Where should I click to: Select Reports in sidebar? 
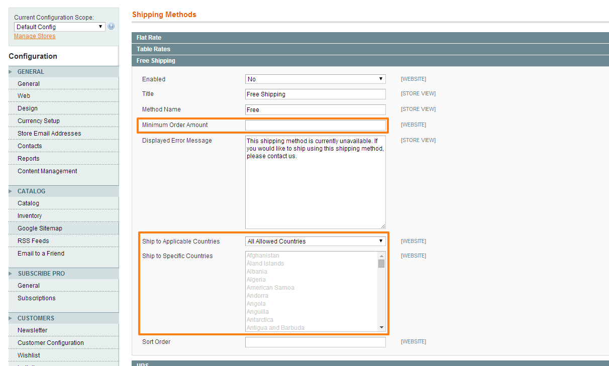28,159
